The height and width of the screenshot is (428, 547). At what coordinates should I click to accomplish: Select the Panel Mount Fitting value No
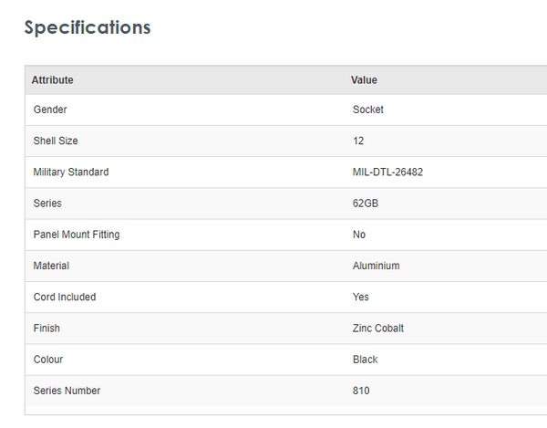[x=359, y=235]
